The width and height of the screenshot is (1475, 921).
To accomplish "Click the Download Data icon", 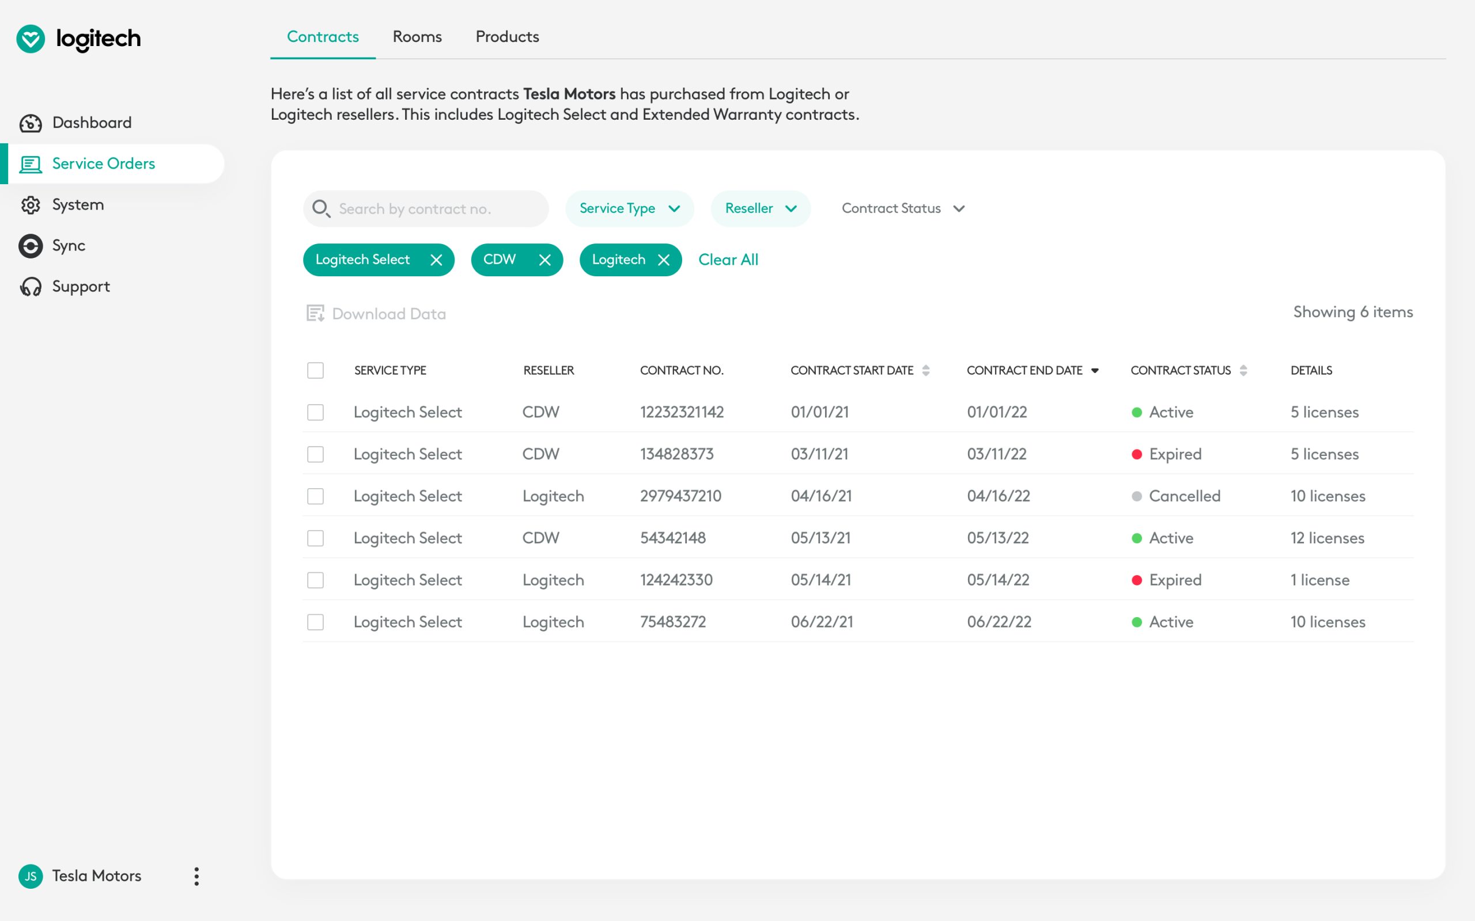I will pyautogui.click(x=315, y=313).
